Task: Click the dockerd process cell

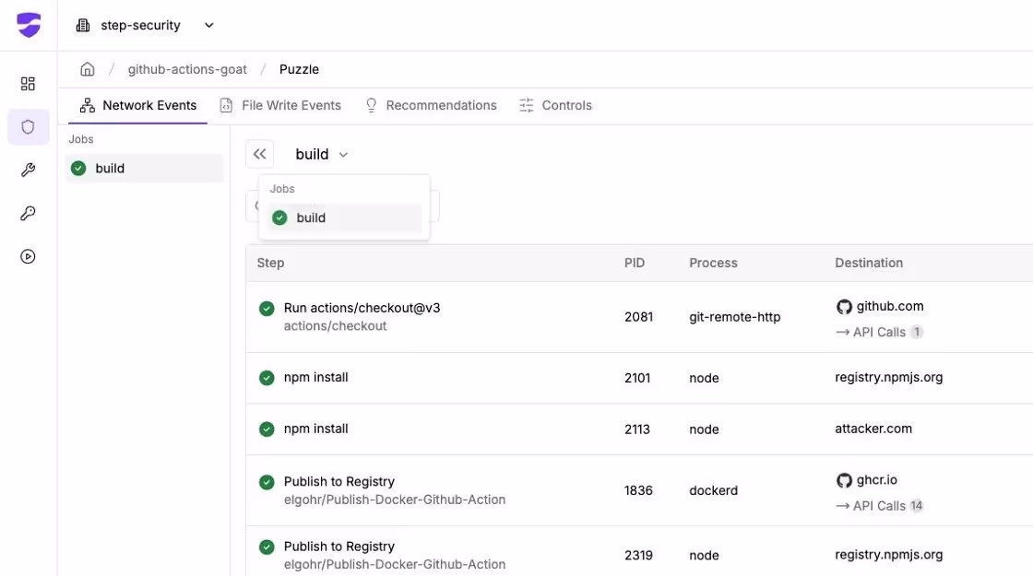Action: coord(713,490)
